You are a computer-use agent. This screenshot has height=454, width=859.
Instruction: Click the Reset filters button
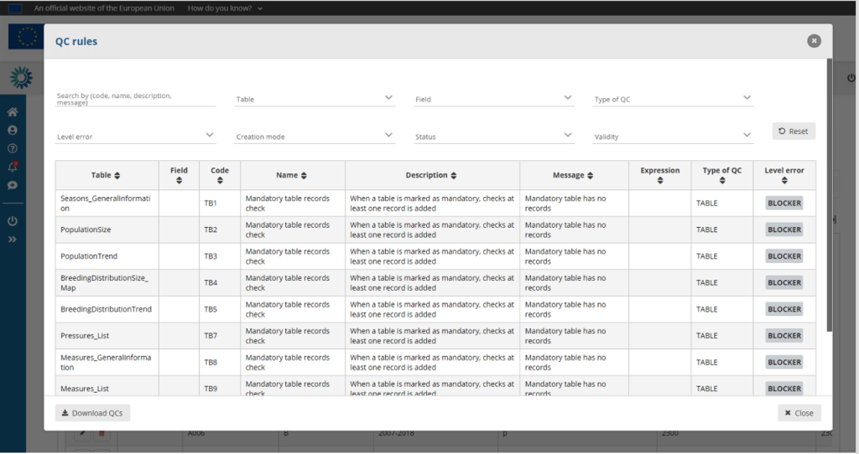(794, 132)
